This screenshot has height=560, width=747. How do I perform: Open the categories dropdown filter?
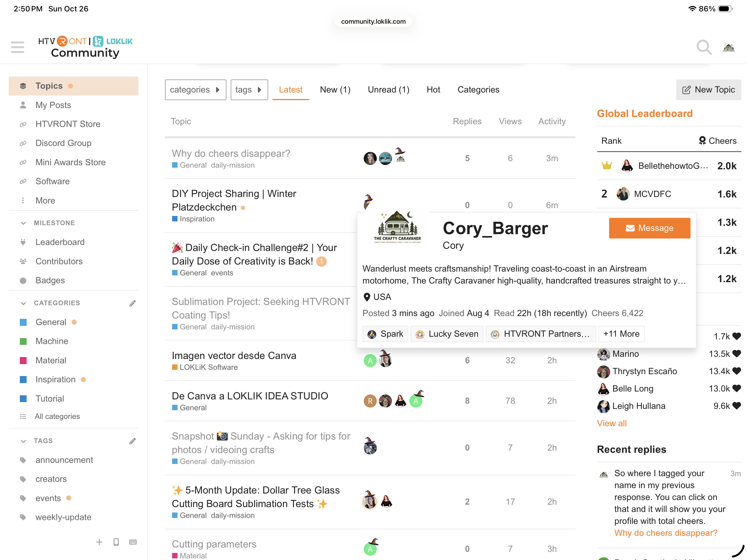(195, 90)
